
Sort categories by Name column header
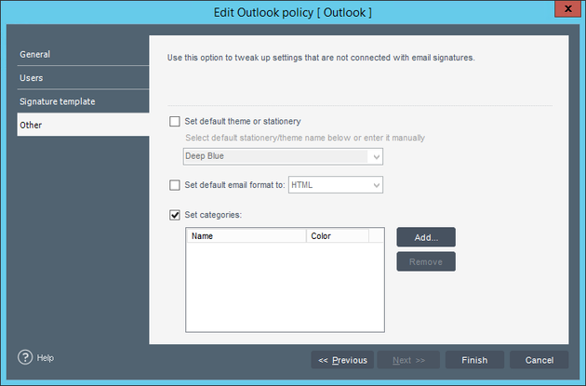coord(246,235)
